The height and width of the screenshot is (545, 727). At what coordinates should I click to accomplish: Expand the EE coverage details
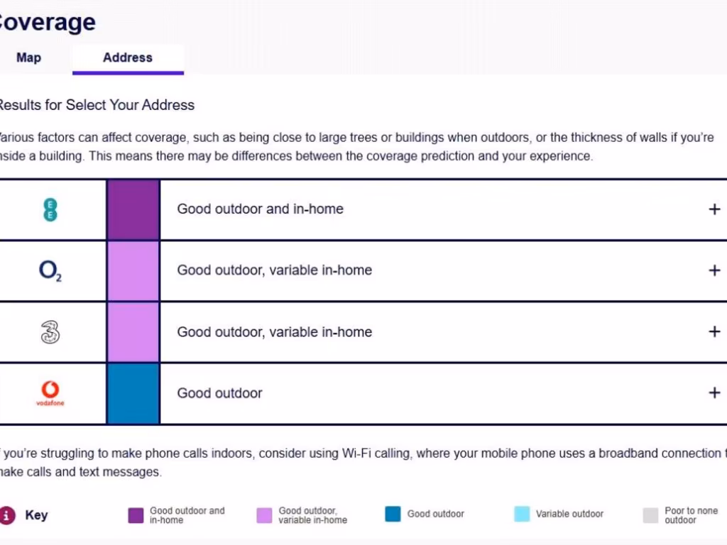(x=714, y=209)
